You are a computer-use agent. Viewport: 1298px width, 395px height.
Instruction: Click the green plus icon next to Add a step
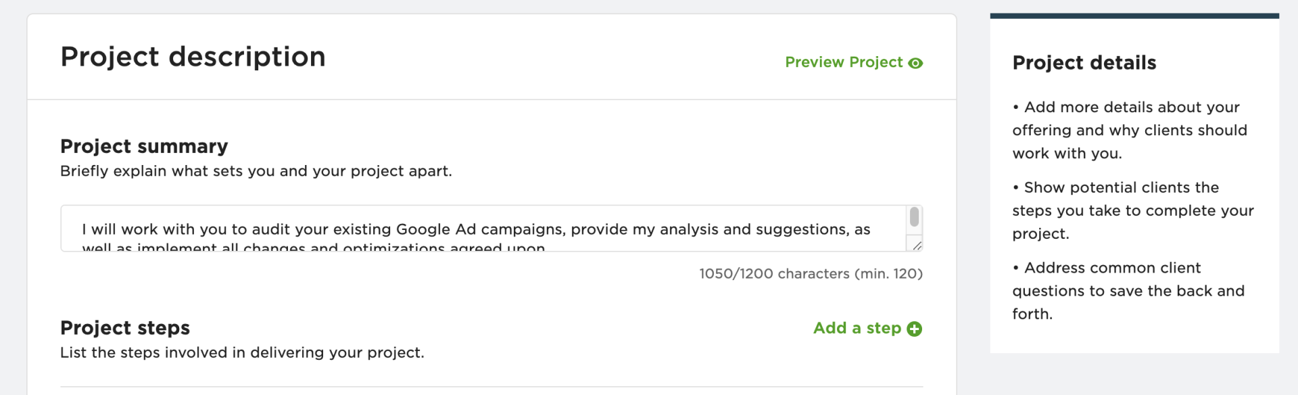[x=915, y=329]
